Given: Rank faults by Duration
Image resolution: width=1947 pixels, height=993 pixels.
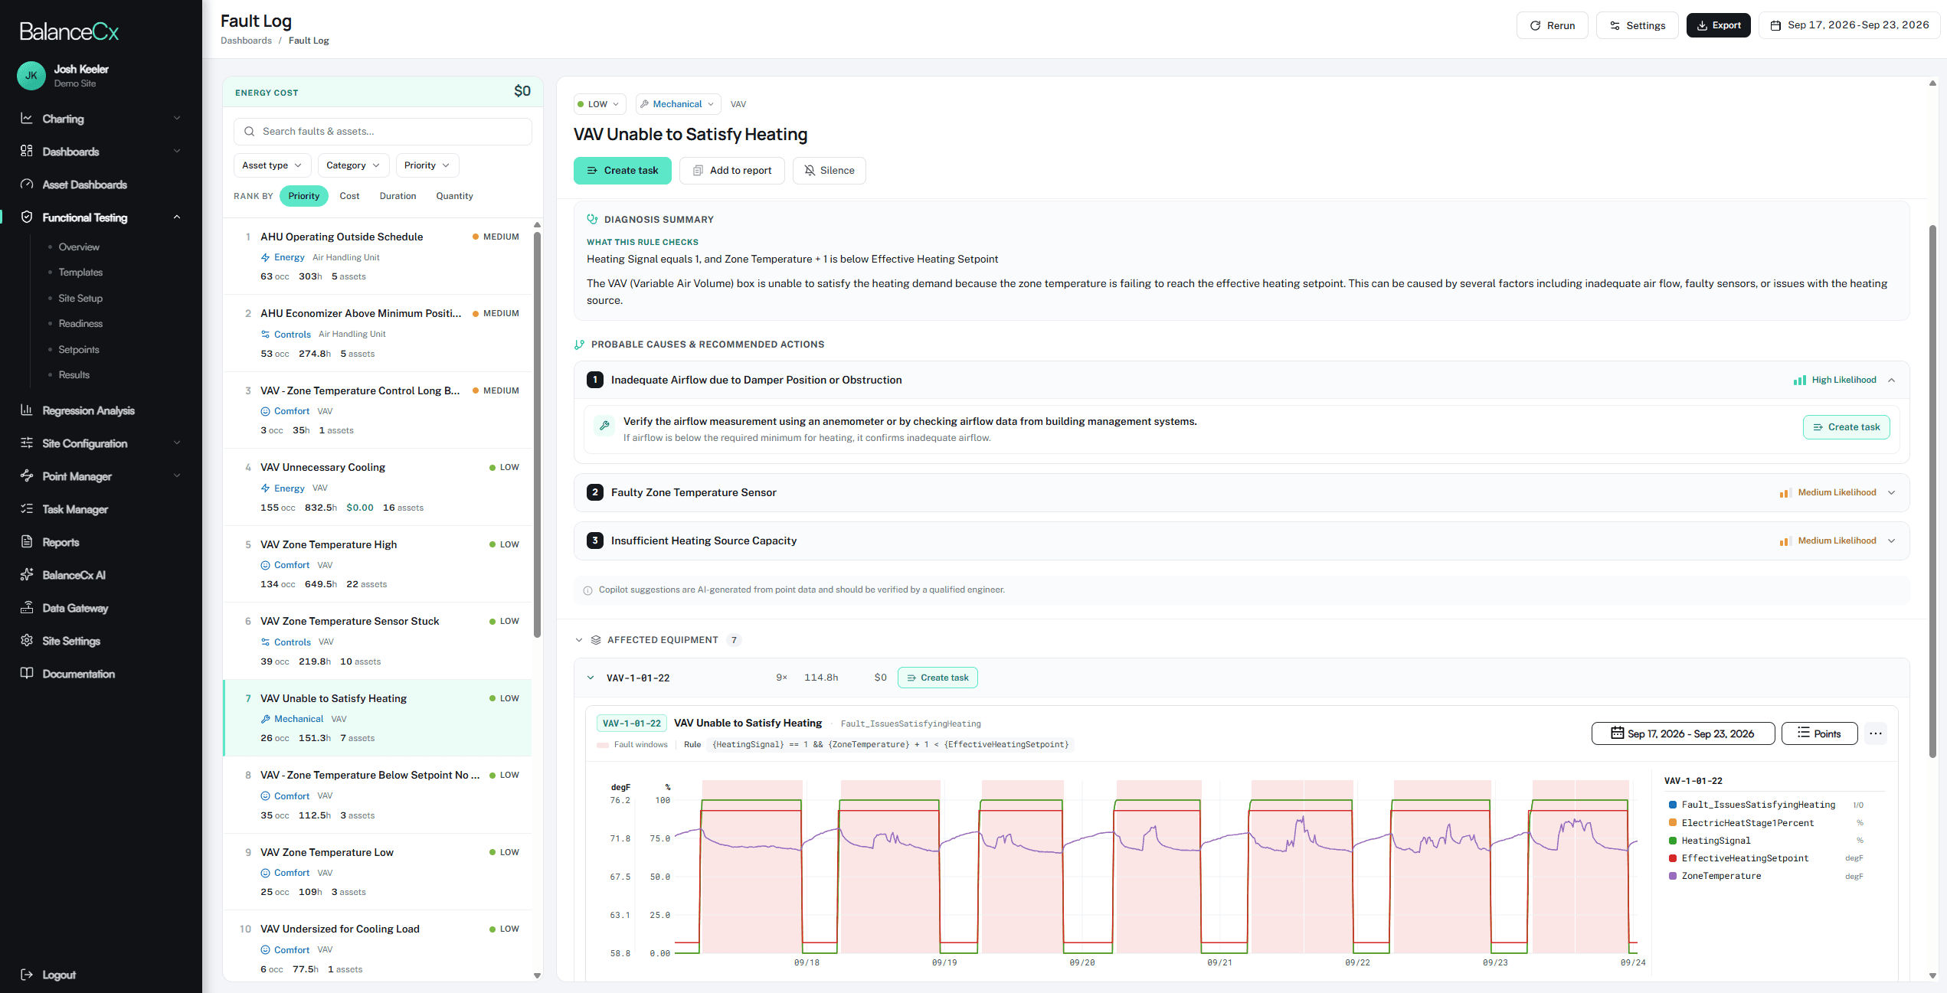Looking at the screenshot, I should 398,196.
